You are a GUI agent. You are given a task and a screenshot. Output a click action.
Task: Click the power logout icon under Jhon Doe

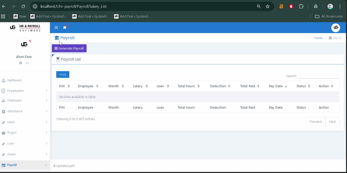point(27,63)
